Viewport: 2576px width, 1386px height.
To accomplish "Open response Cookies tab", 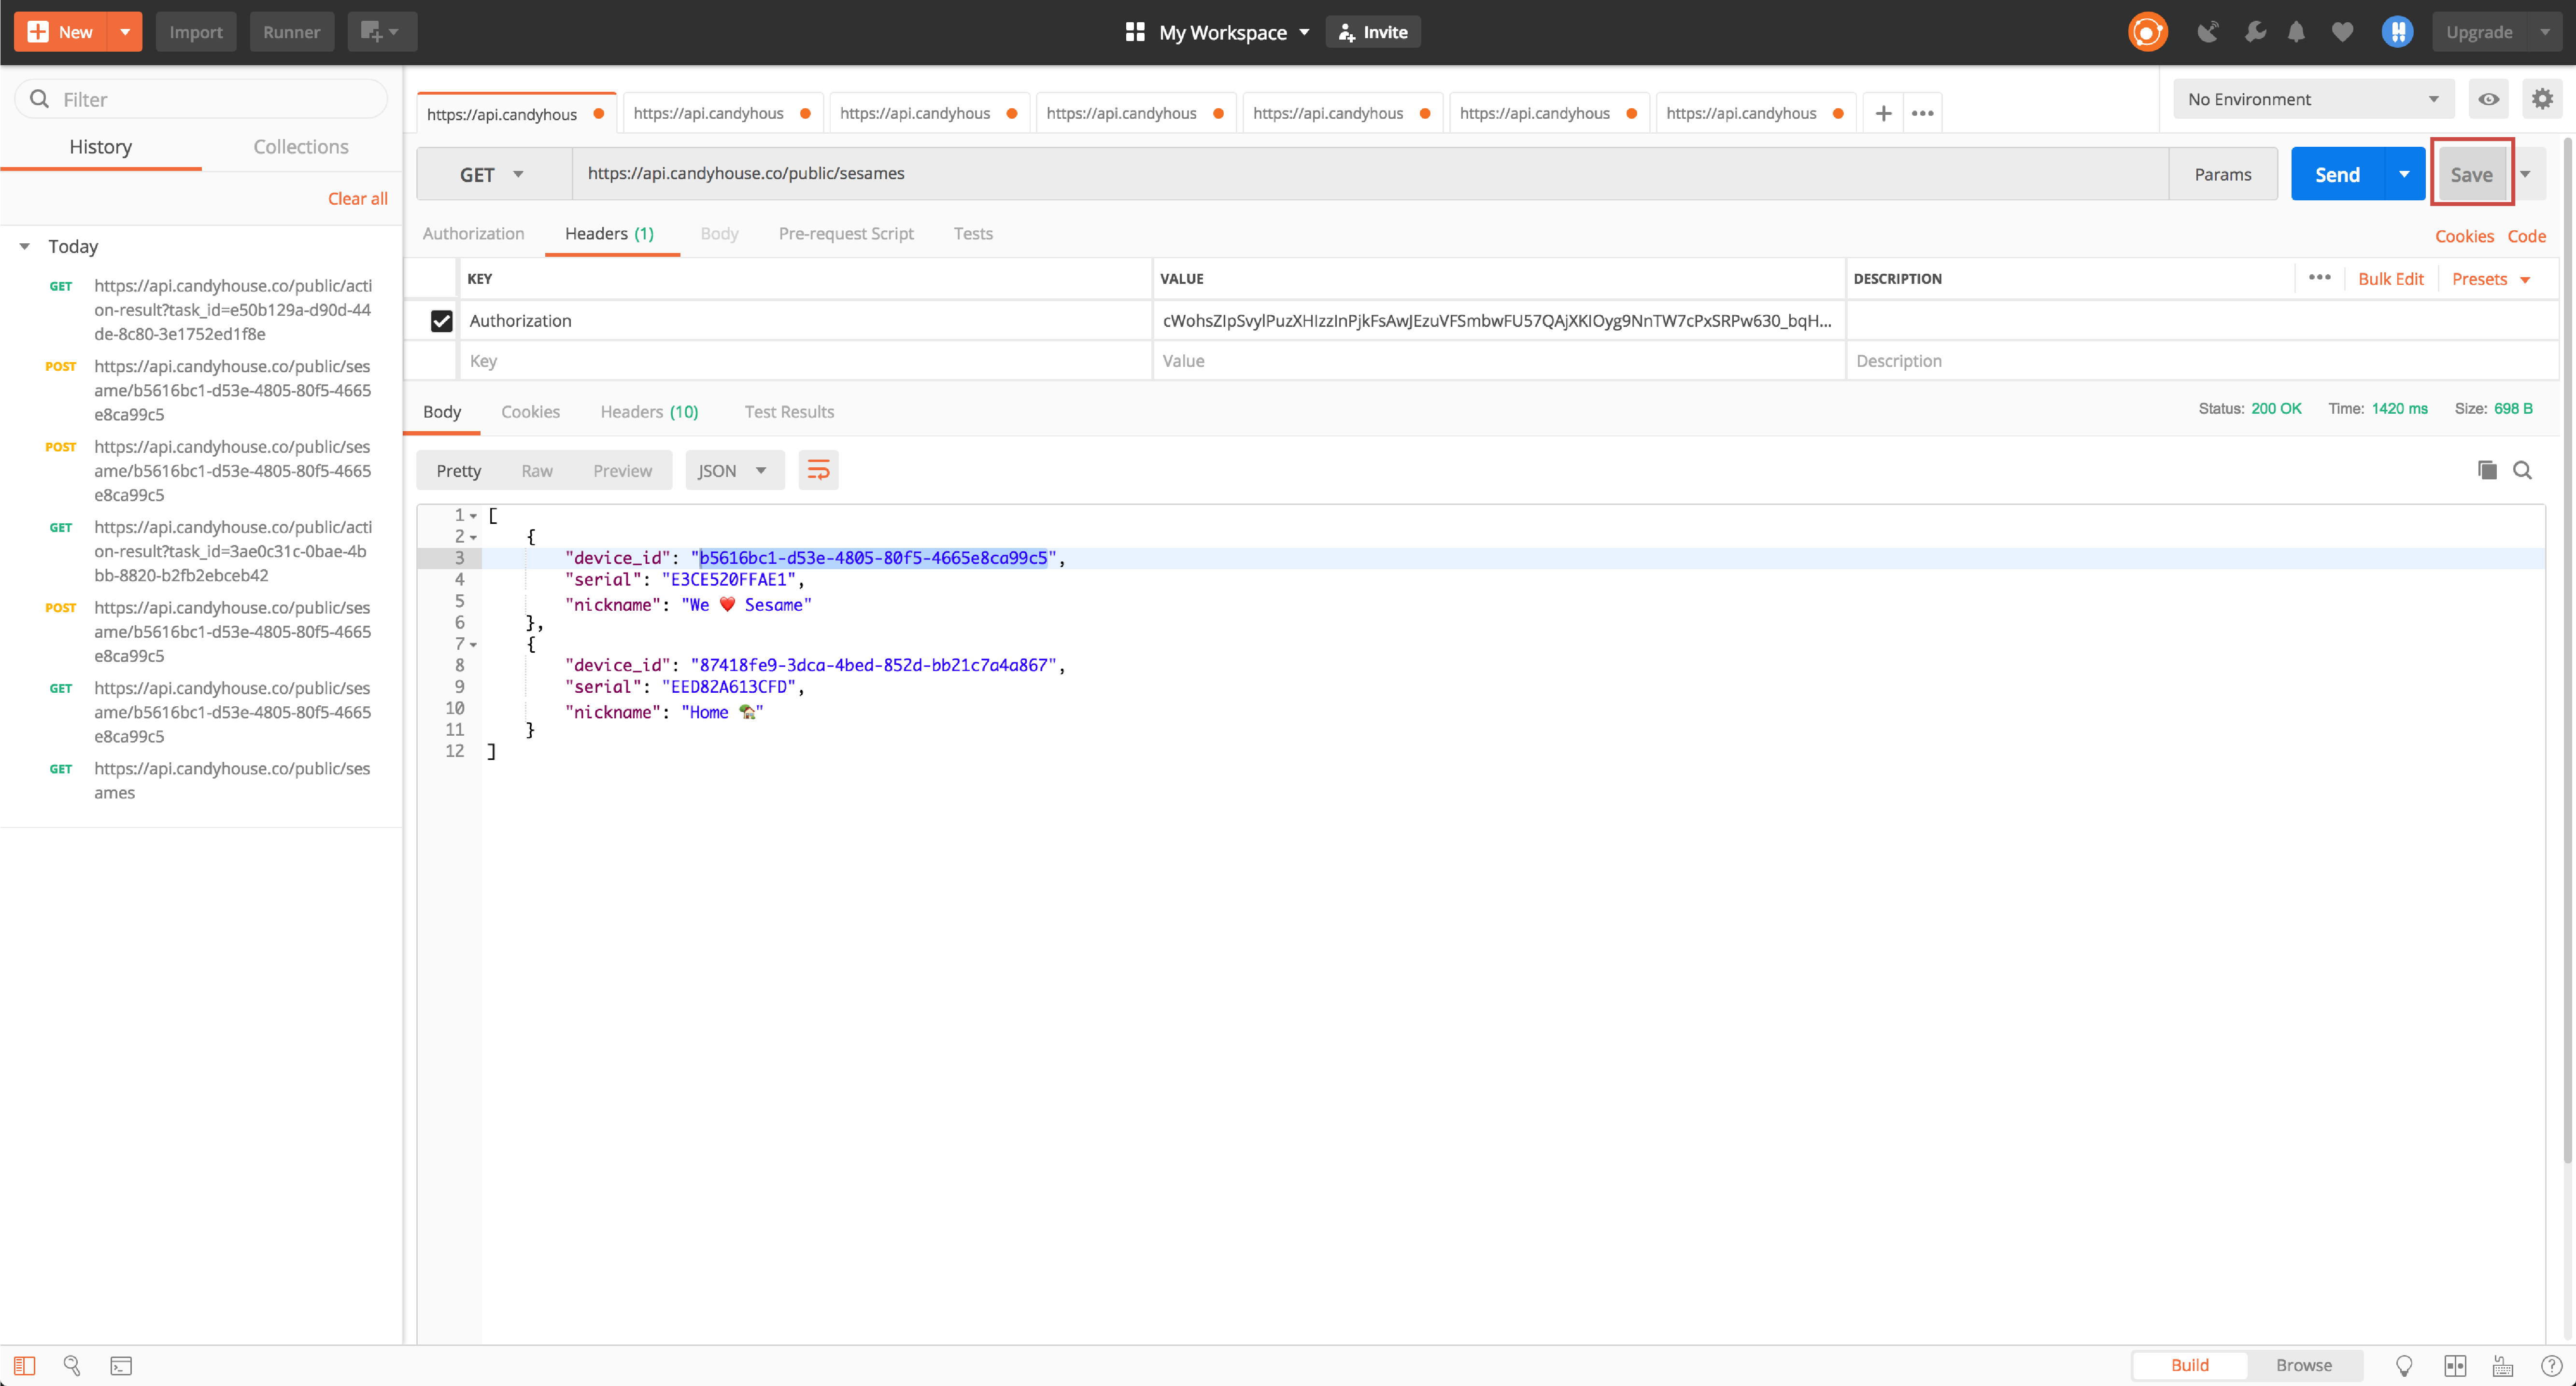I will point(530,412).
